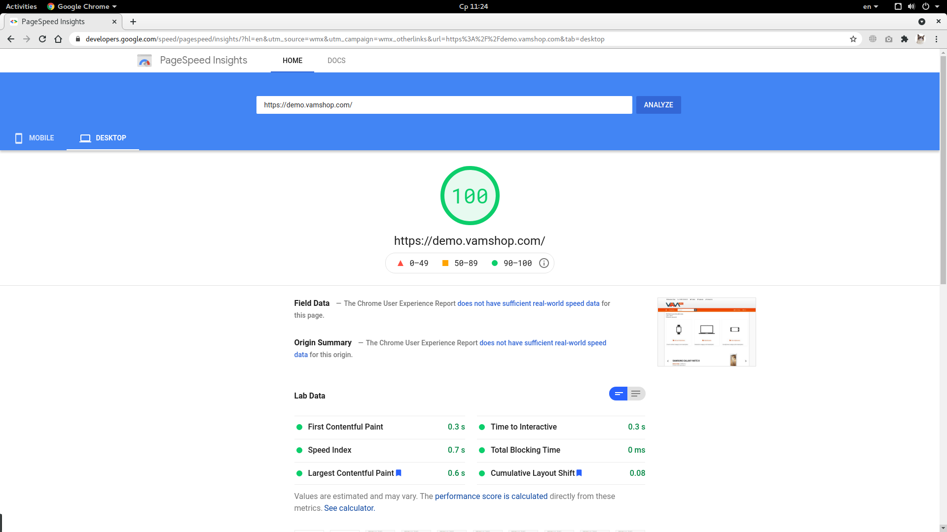Open the 'performance score is calculated' link
This screenshot has height=532, width=947.
491,496
